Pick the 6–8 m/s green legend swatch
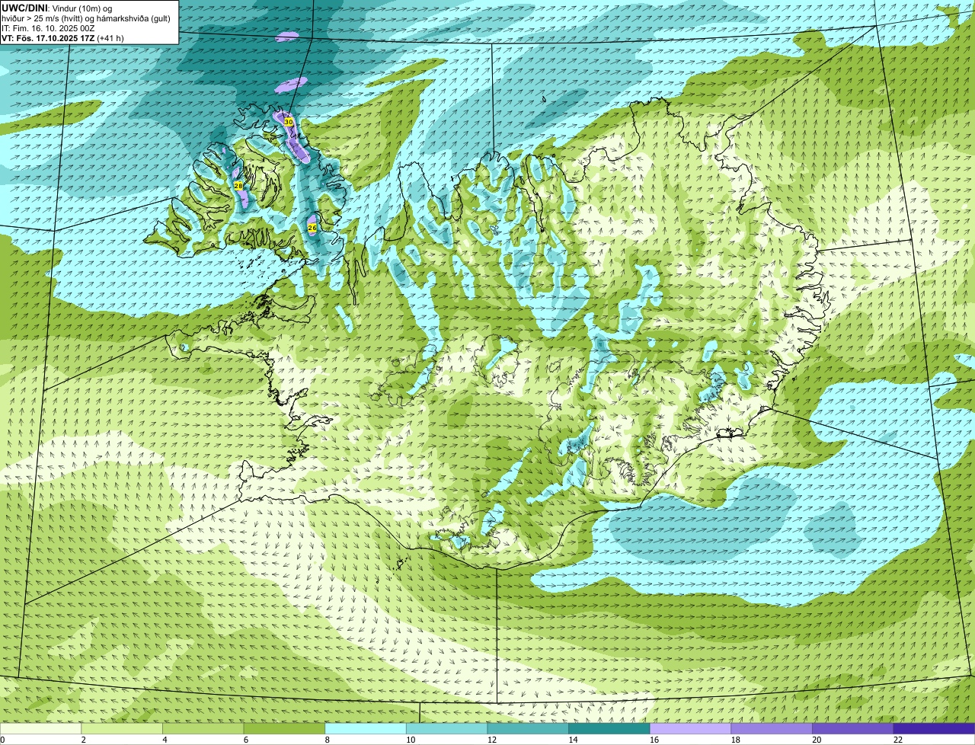The width and height of the screenshot is (975, 745). pyautogui.click(x=284, y=728)
